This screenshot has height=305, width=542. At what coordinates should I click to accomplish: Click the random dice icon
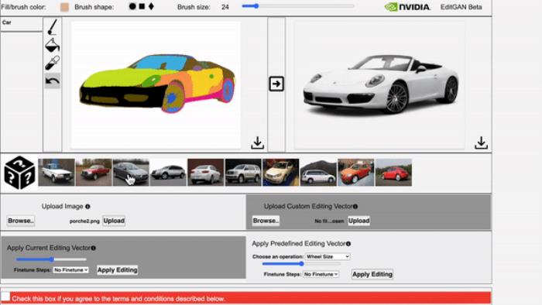(19, 173)
